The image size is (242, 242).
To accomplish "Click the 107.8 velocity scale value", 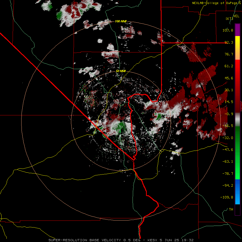I will click(x=228, y=30).
